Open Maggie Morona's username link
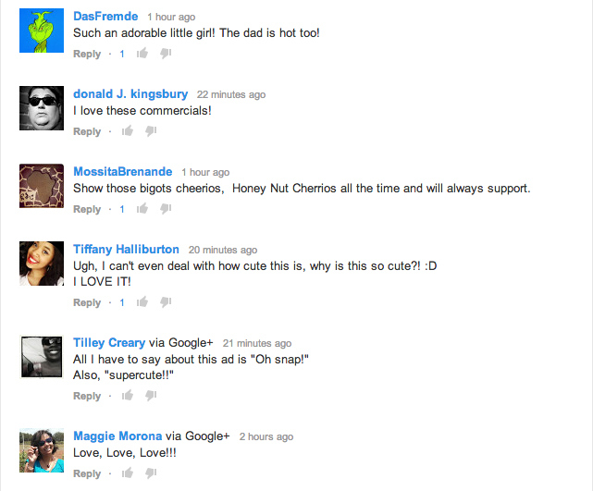The height and width of the screenshot is (491, 593). click(117, 436)
